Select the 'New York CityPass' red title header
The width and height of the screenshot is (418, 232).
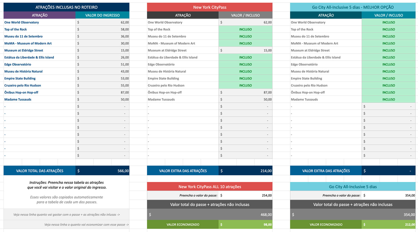[x=210, y=7]
